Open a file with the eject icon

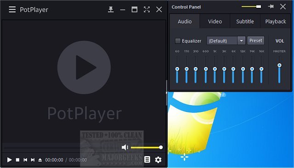tap(40, 160)
